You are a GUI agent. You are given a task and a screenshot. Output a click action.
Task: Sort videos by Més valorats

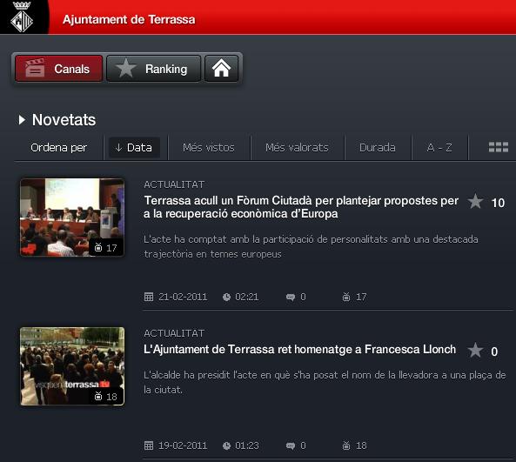coord(297,148)
